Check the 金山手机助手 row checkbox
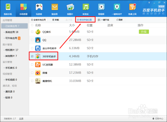This screenshot has height=122, width=167. 32,48
